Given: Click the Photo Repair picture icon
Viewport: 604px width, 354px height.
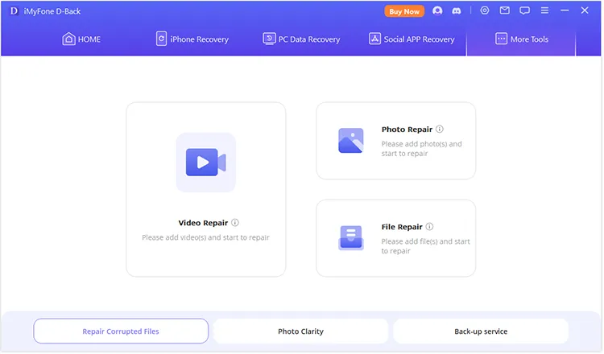Looking at the screenshot, I should 351,141.
